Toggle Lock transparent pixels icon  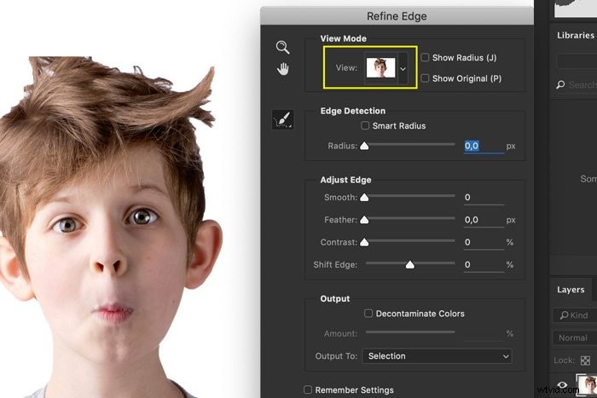[585, 360]
